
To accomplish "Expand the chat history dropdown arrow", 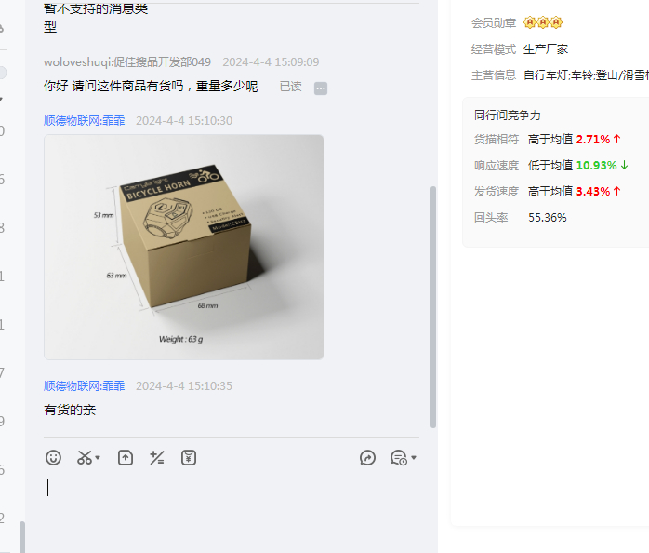I will (414, 458).
